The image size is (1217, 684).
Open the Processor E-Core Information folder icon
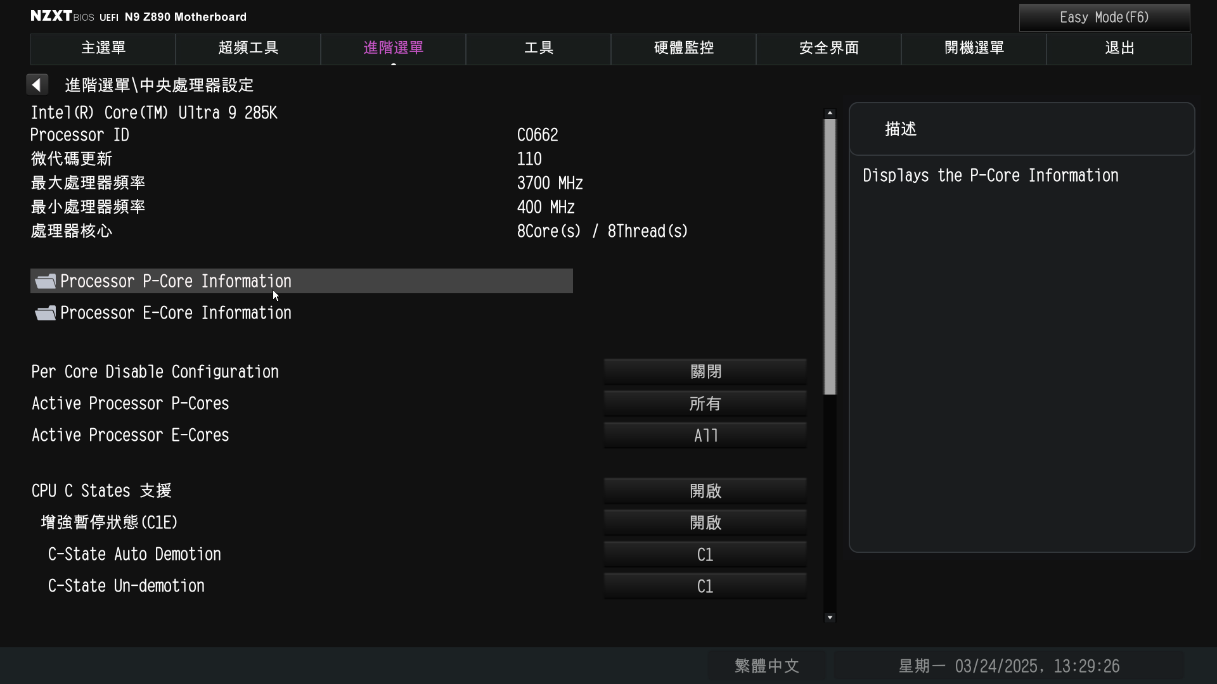click(45, 313)
